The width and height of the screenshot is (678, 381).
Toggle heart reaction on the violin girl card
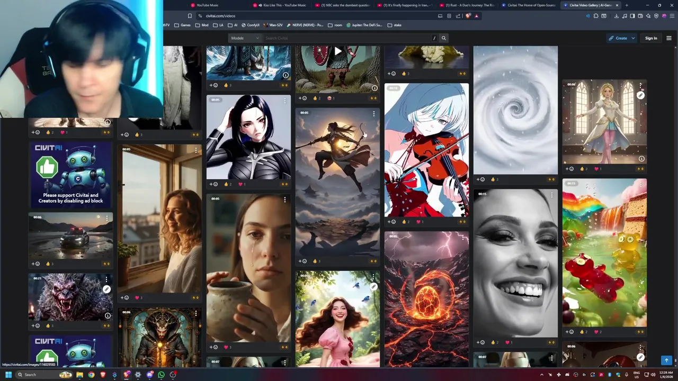pos(420,222)
